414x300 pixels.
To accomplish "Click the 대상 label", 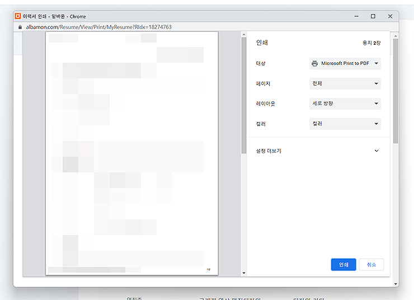I will tap(261, 63).
